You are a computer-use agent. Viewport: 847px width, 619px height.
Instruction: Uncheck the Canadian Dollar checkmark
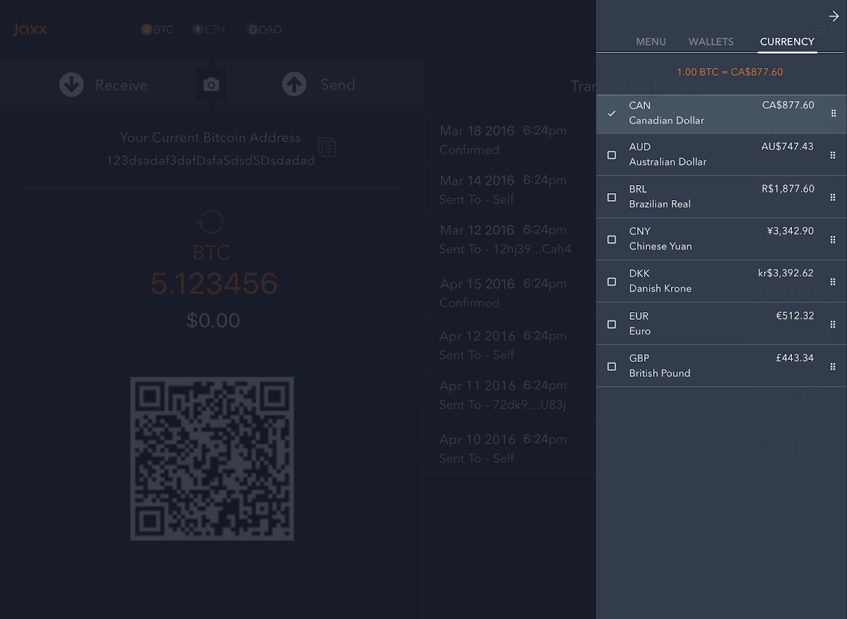coord(612,113)
